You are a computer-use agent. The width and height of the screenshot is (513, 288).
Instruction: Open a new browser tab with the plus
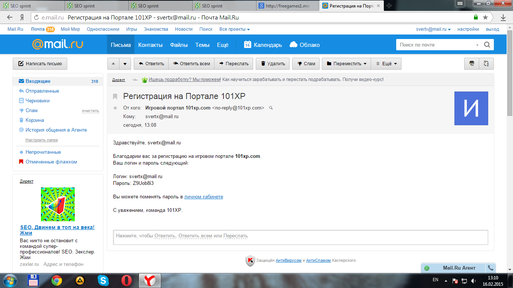point(389,6)
